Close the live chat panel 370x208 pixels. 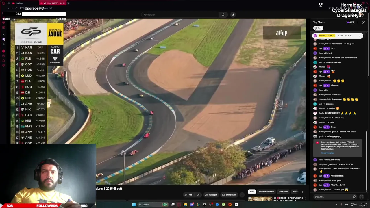point(364,22)
